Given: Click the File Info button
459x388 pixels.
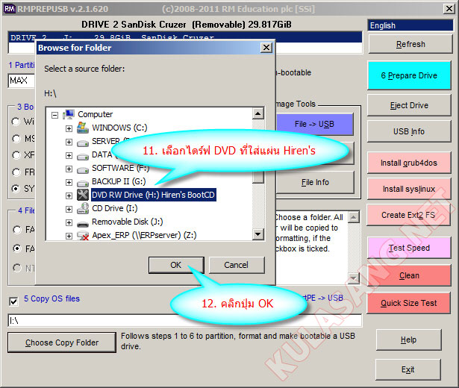Looking at the screenshot, I should 315,182.
